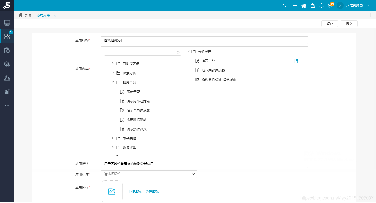Click the 选择图标 link

152,191
